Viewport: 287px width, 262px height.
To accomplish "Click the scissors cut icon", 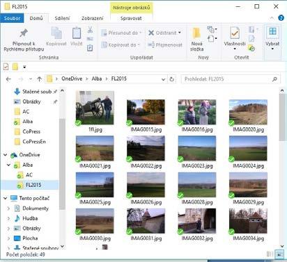I will point(90,30).
